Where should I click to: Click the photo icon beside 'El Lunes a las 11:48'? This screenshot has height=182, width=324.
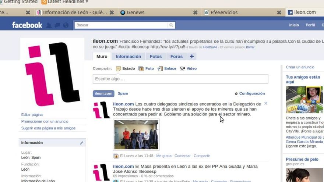coord(116,156)
